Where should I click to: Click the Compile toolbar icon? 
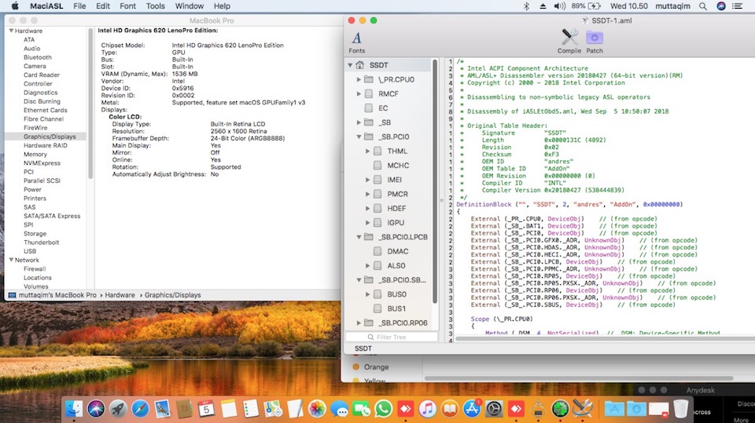pos(569,40)
